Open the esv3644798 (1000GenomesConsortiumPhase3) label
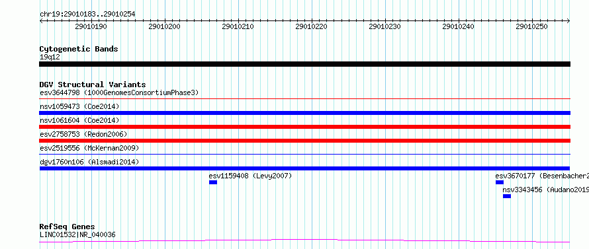 coord(119,92)
